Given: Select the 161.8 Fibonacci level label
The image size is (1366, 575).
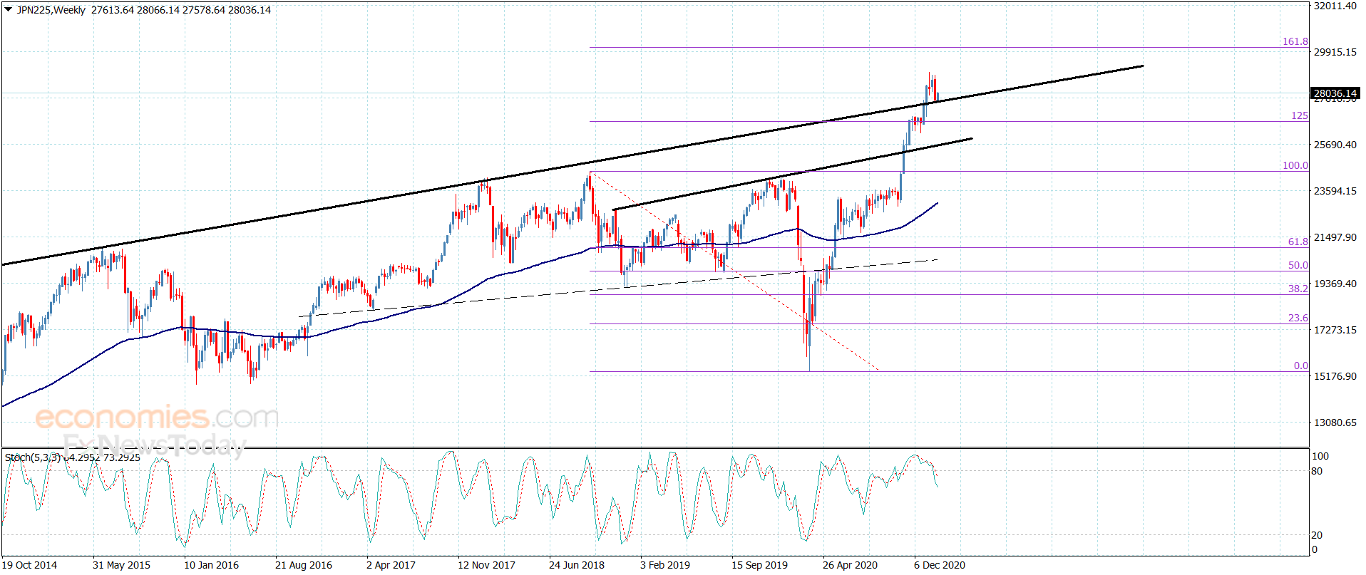Looking at the screenshot, I should click(x=1295, y=41).
